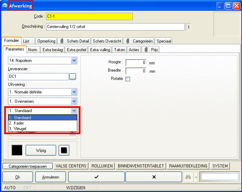Open the Taken sub-tab
242x192 pixels.
coord(119,50)
